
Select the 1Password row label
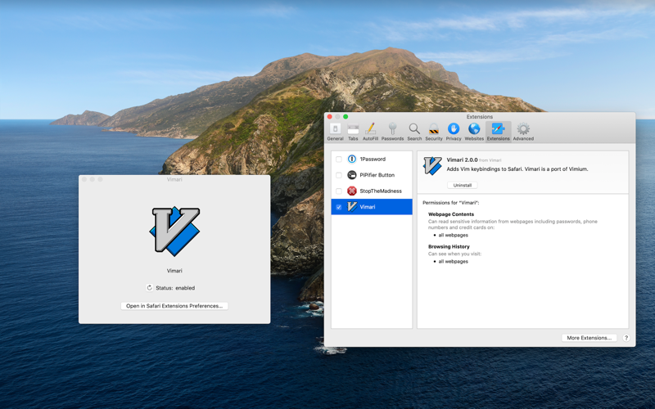point(373,159)
